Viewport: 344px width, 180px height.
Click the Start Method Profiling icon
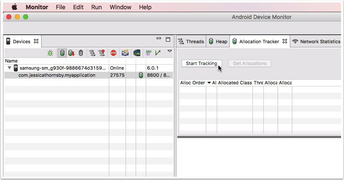click(x=102, y=53)
